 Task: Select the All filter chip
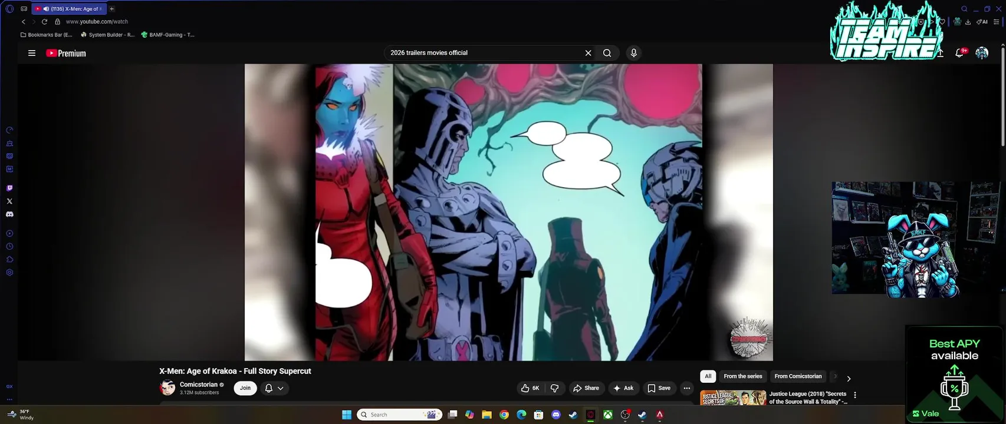tap(708, 376)
